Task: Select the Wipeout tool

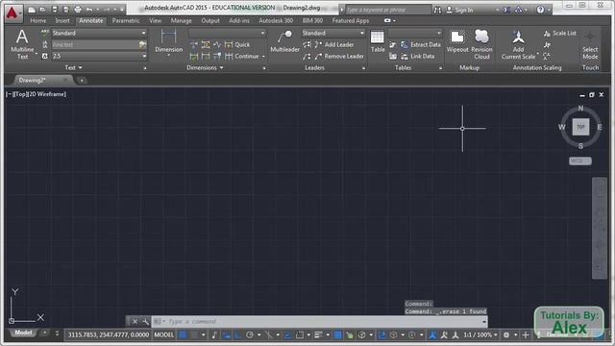Action: point(457,41)
